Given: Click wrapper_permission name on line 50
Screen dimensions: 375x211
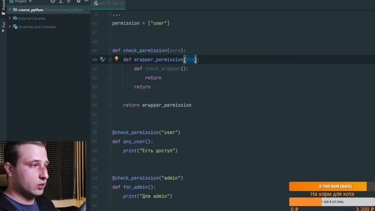Looking at the screenshot, I should coord(159,60).
